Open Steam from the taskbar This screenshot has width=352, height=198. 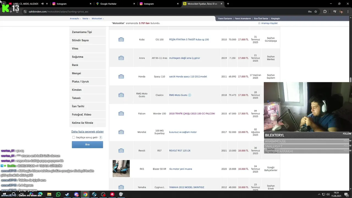click(x=67, y=194)
